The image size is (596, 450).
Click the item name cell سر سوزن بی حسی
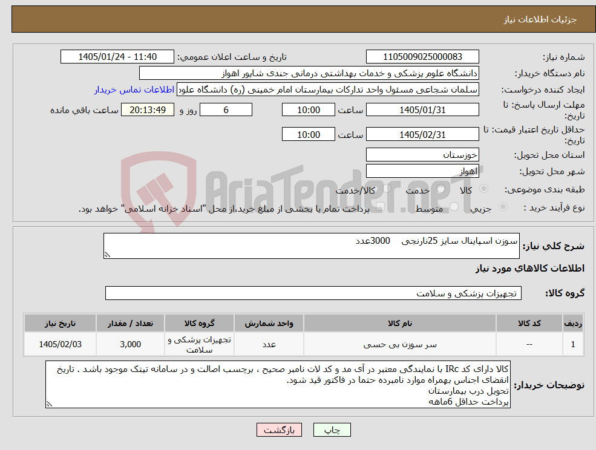400,344
